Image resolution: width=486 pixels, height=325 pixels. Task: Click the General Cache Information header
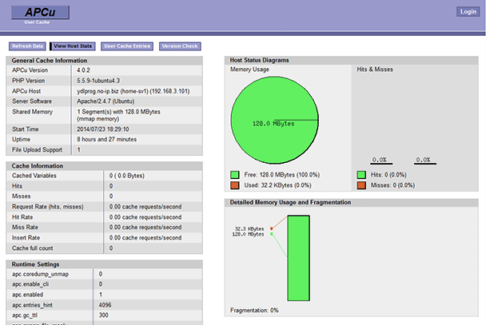point(50,61)
